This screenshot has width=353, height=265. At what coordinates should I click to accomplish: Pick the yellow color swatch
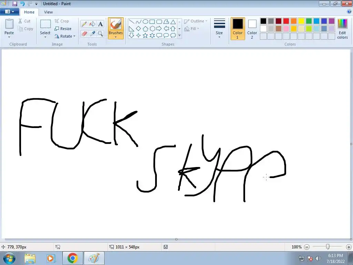point(301,21)
